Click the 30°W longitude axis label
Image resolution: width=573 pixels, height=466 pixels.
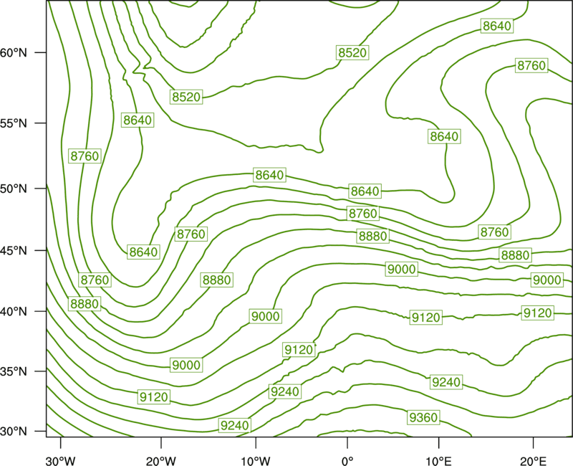point(60,461)
